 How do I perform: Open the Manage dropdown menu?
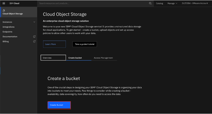point(172,3)
